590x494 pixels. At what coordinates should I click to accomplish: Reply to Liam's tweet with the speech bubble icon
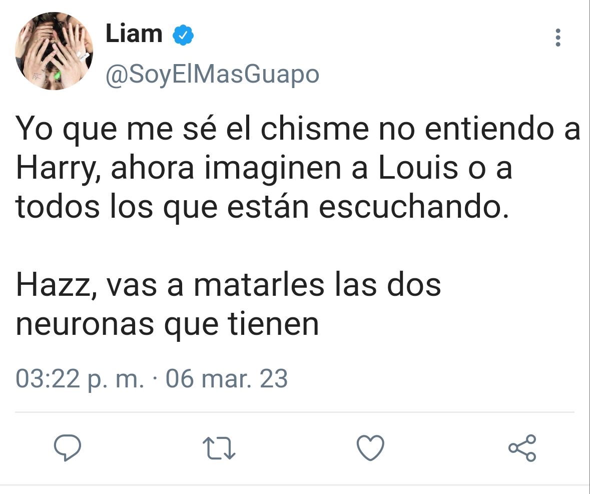click(x=68, y=447)
